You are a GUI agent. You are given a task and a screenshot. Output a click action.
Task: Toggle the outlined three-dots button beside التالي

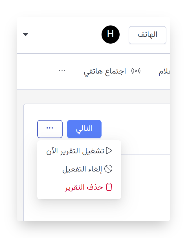pyautogui.click(x=50, y=129)
